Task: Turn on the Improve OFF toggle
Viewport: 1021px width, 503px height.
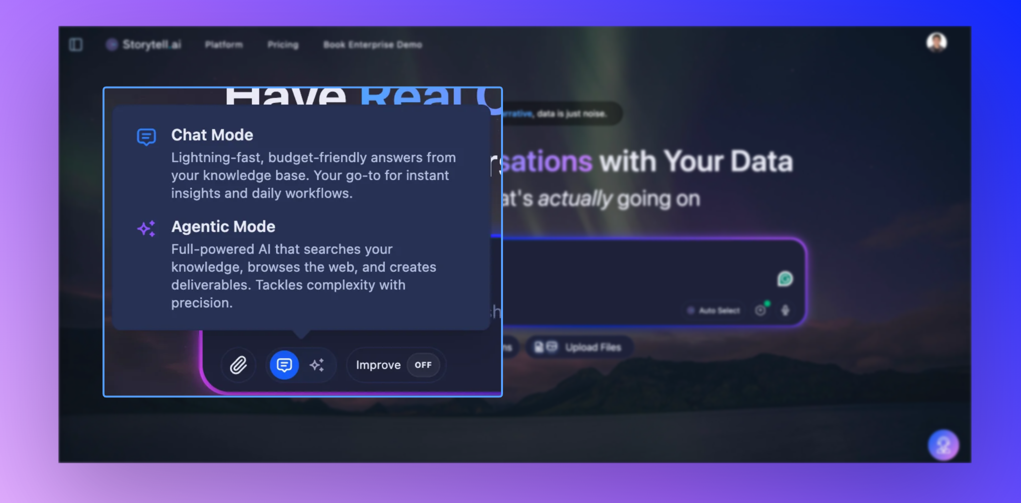Action: 422,365
